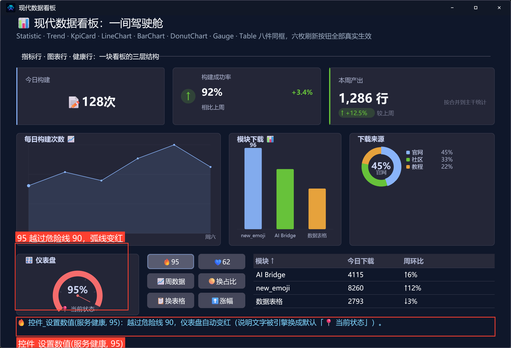Maximize the 现代数据看板 window

coord(475,8)
